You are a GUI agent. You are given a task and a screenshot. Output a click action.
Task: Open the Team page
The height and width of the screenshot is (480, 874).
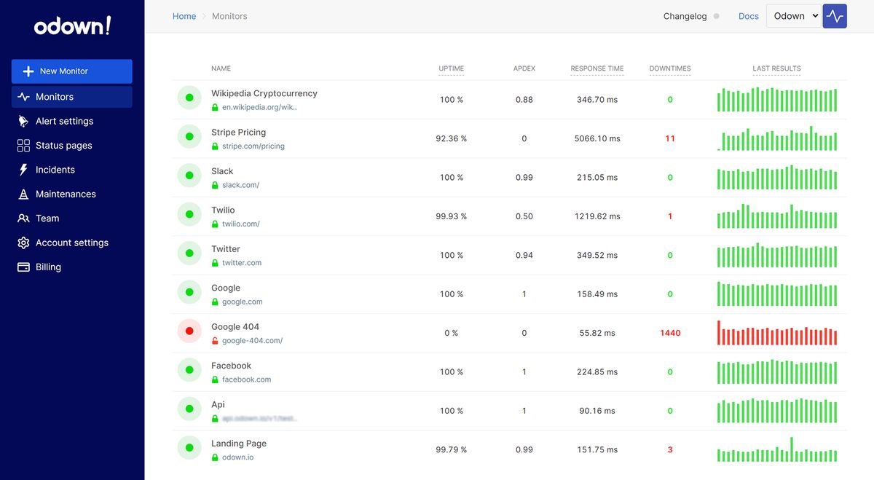[47, 219]
